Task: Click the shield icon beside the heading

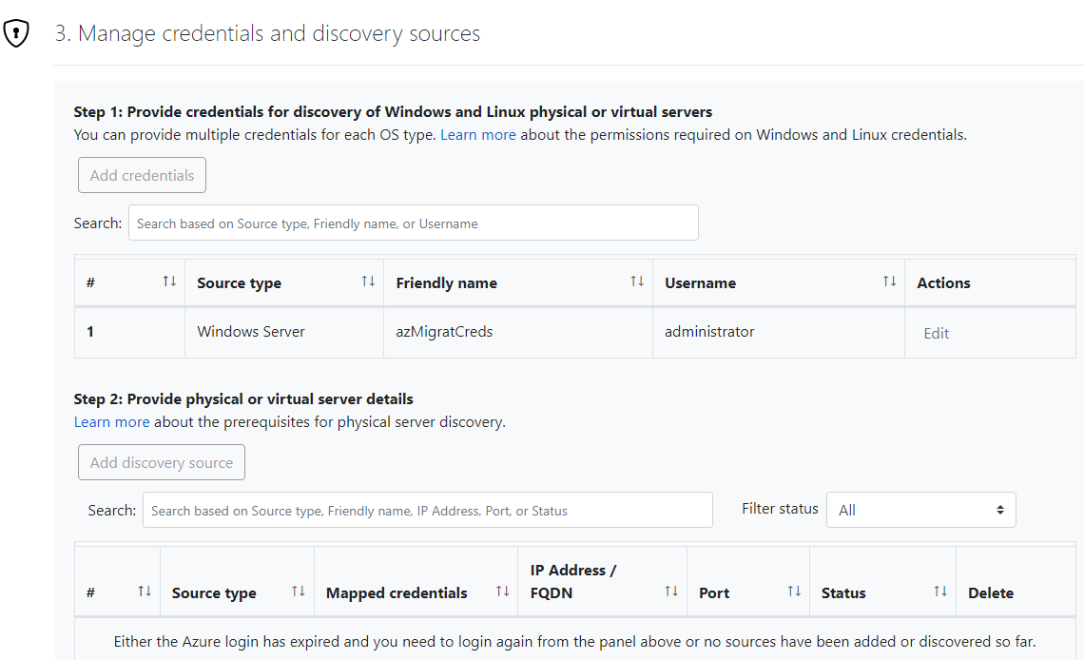Action: (x=16, y=32)
